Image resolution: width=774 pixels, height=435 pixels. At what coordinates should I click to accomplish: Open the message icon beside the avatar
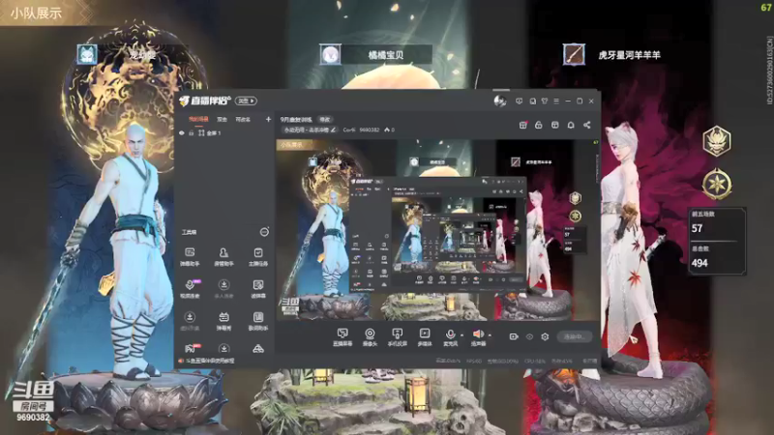pyautogui.click(x=519, y=101)
